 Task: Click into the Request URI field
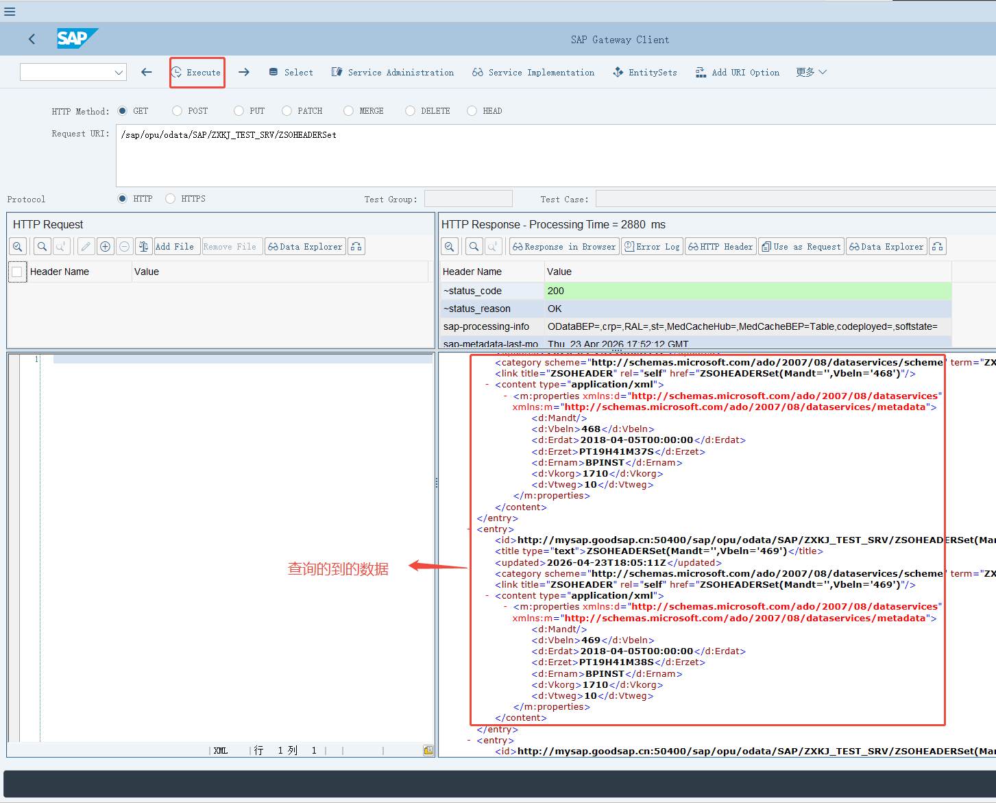[x=556, y=156]
